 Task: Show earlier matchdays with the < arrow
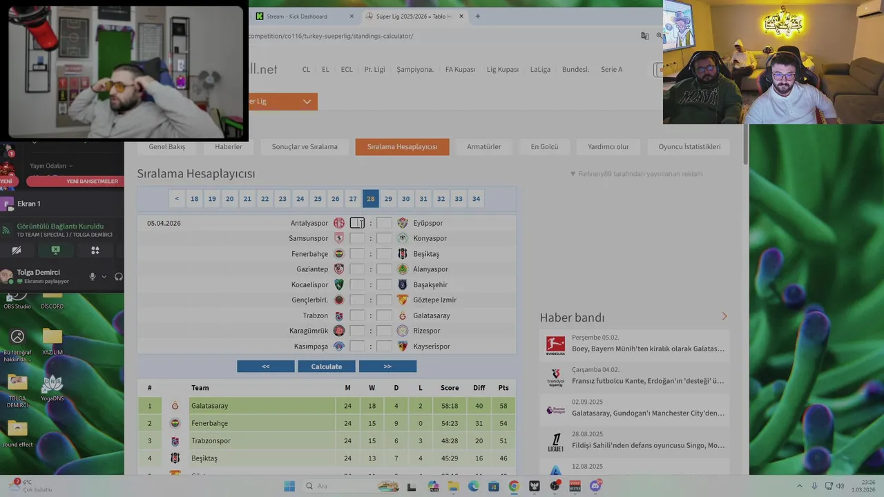tap(177, 199)
